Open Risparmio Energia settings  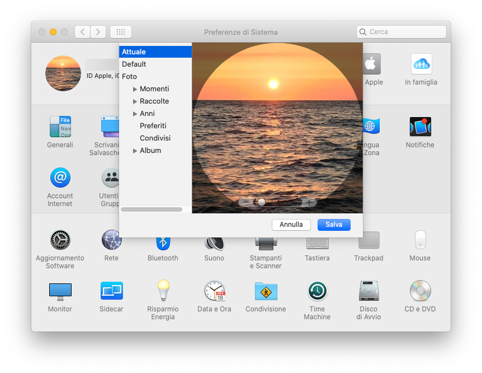(x=163, y=291)
